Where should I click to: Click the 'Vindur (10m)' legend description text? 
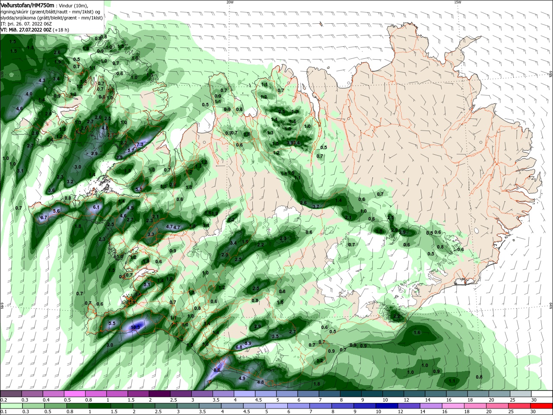pos(73,5)
